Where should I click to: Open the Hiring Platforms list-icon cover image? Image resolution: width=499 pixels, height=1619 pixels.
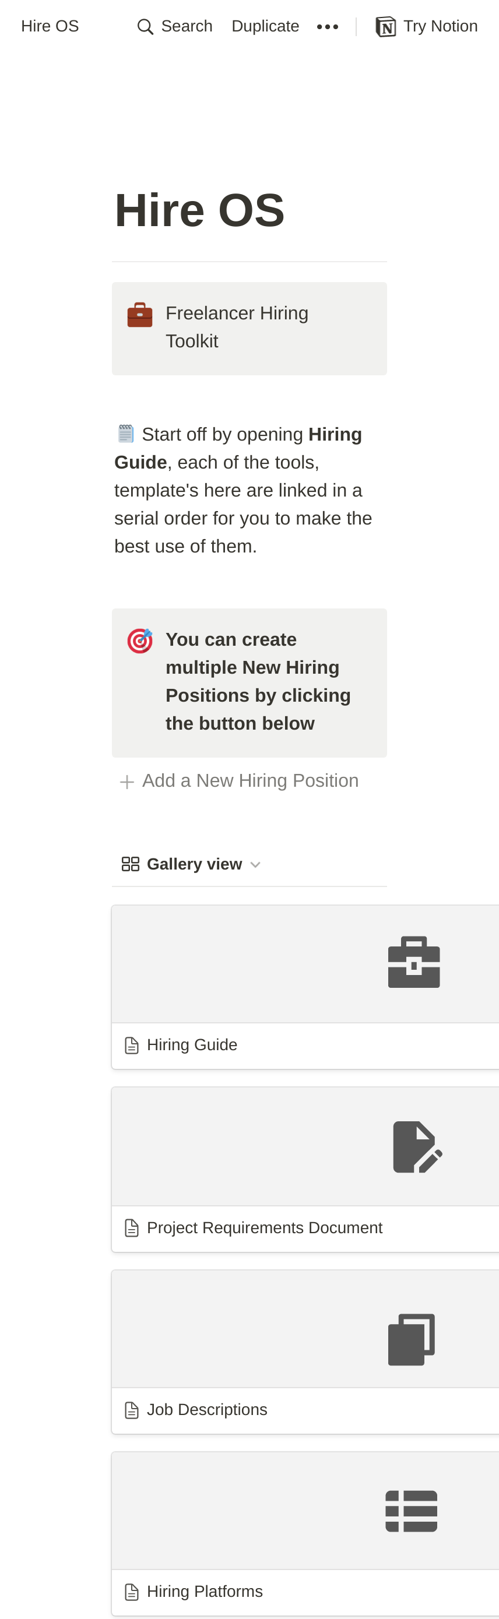click(305, 1511)
